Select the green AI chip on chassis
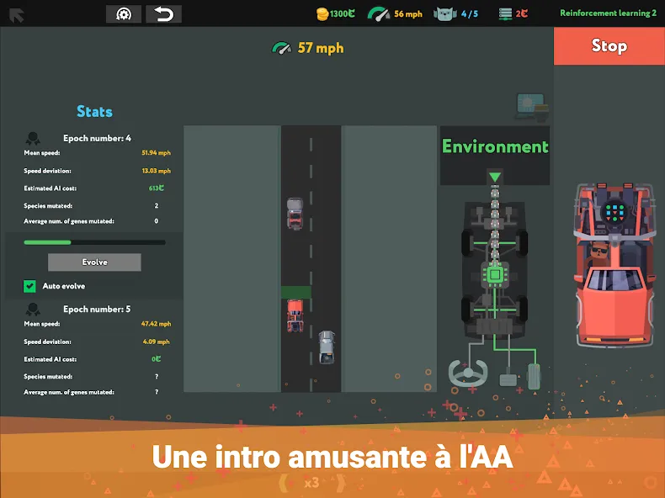Viewport: 665px width, 498px height. click(x=494, y=274)
